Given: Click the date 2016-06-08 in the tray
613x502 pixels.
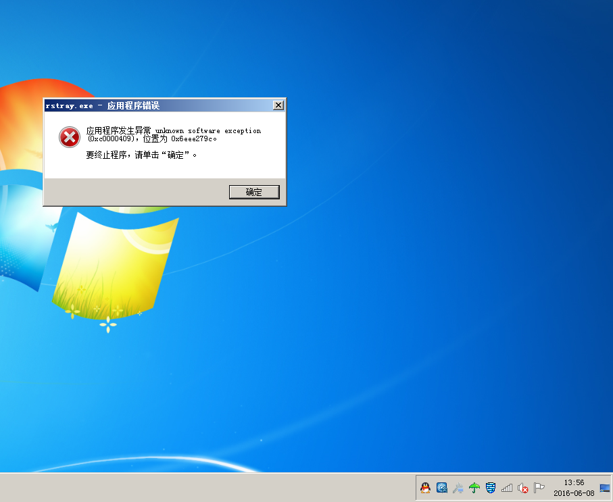Looking at the screenshot, I should [x=574, y=493].
